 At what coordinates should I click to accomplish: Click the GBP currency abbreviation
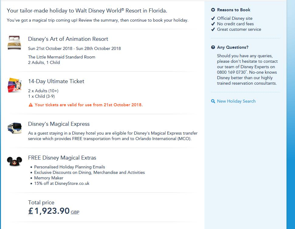pyautogui.click(x=75, y=212)
